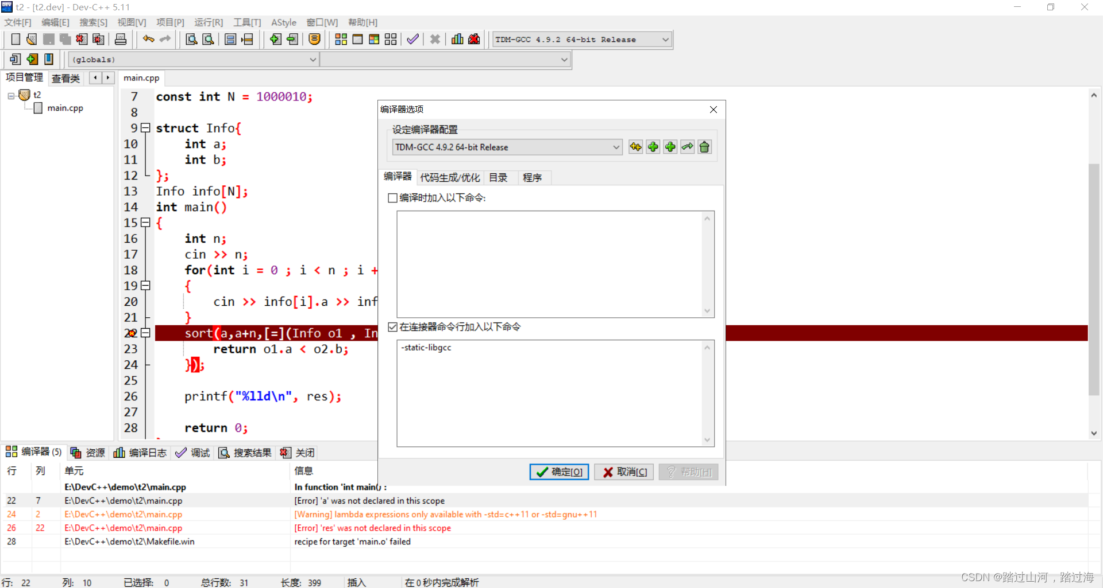Click the Run program window icon

coord(357,39)
